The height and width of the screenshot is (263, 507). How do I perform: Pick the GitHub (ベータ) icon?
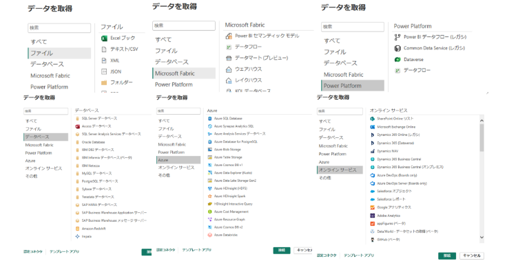pyautogui.click(x=373, y=240)
